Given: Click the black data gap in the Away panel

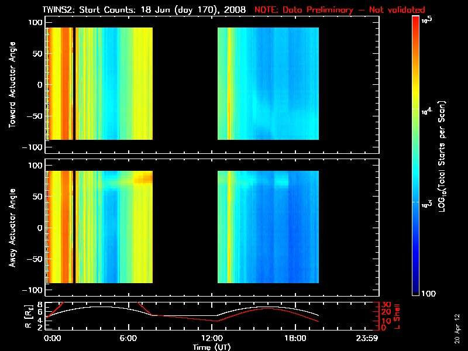Looking at the screenshot, I should [185, 228].
